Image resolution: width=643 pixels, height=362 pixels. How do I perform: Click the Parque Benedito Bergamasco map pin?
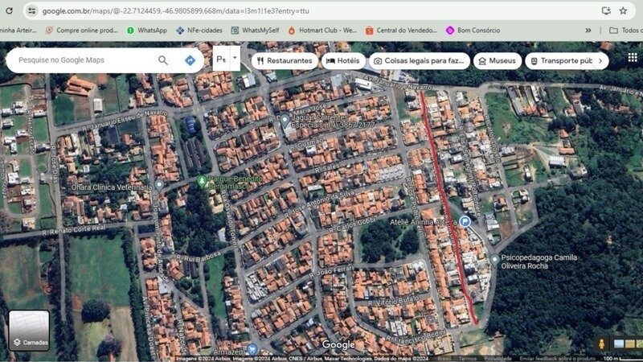pos(202,181)
